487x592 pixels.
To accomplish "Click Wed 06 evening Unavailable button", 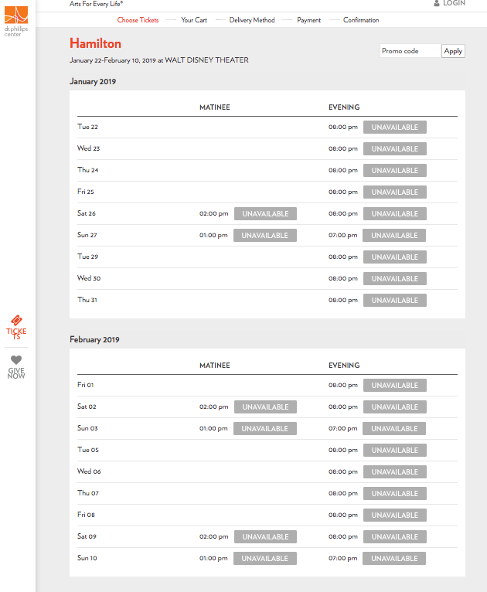I will click(395, 472).
